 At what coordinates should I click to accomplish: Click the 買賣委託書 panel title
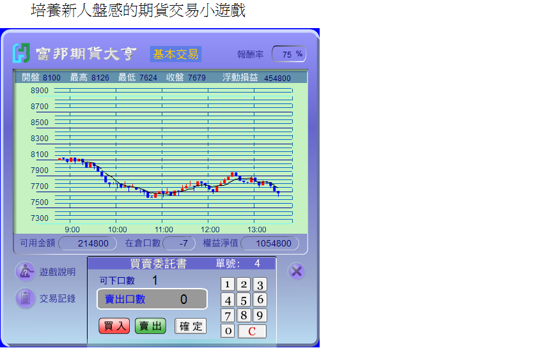click(159, 264)
